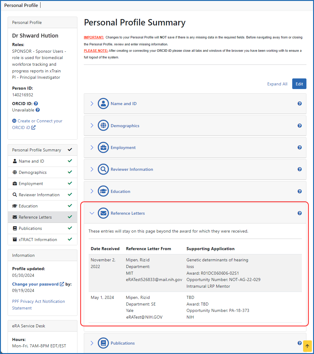Click the Demographics globe icon
Image resolution: width=314 pixels, height=354 pixels.
click(x=103, y=126)
